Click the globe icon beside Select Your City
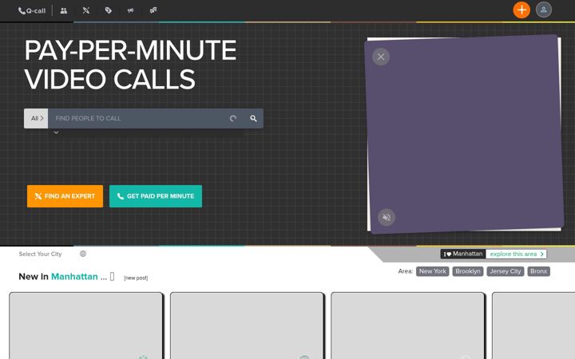575x359 pixels. tap(83, 254)
